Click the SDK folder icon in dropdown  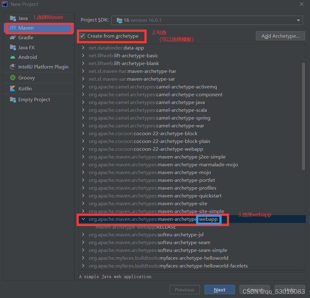coord(120,20)
